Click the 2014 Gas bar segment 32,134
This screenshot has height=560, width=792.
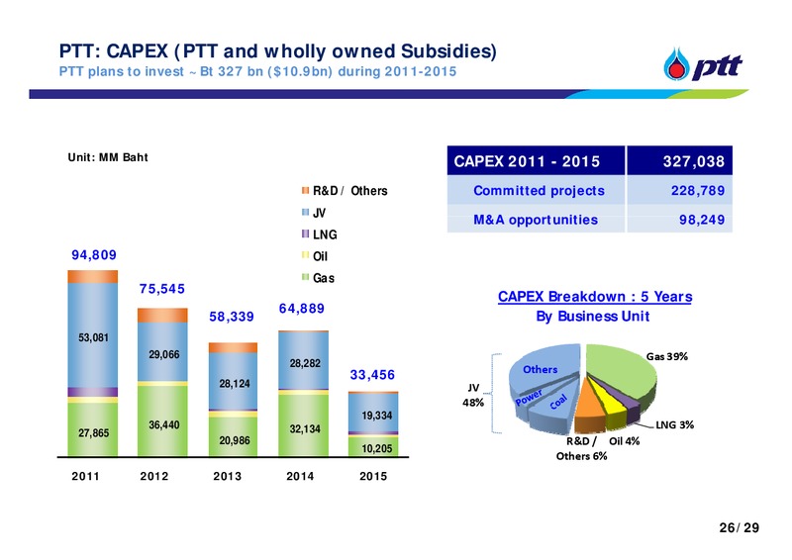[304, 425]
